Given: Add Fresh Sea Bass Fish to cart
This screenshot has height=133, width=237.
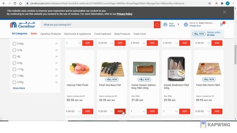Looking at the screenshot, I should tap(120, 111).
